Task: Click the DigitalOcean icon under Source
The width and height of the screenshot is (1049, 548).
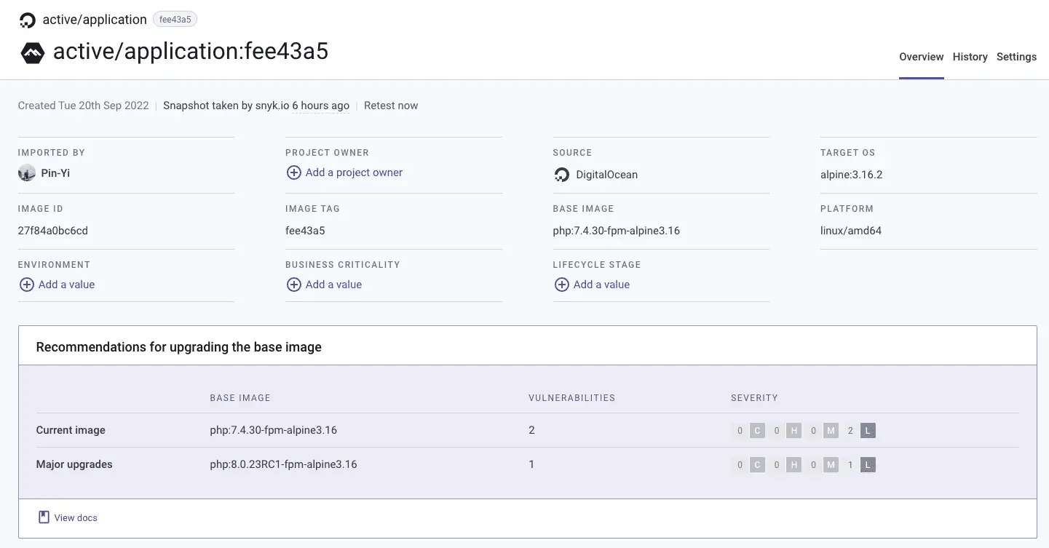Action: [561, 175]
